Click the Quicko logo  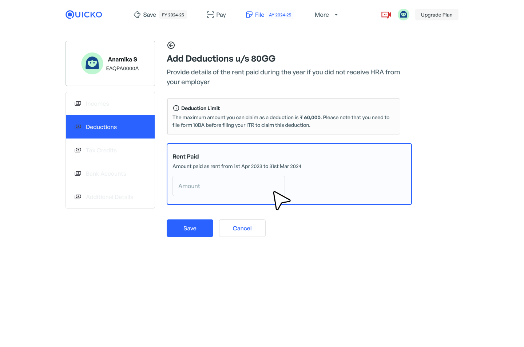point(84,15)
